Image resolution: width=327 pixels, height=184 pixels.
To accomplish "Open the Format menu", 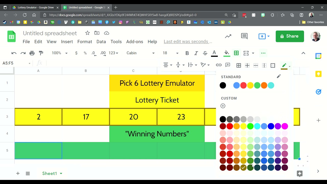I will coord(85,42).
